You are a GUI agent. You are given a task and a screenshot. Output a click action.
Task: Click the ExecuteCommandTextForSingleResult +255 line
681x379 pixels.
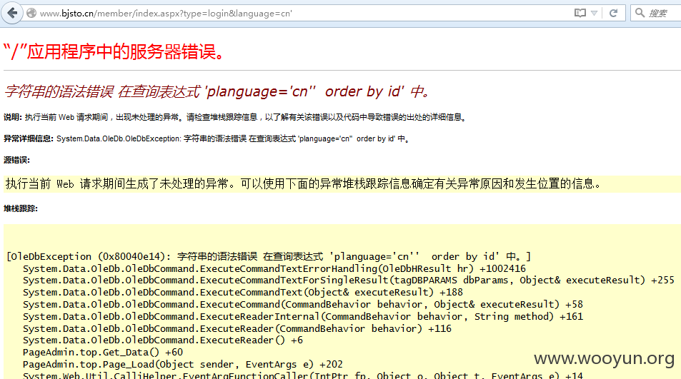(348, 281)
